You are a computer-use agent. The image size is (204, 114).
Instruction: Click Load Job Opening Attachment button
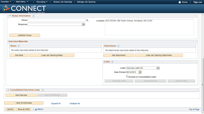[x=159, y=55]
